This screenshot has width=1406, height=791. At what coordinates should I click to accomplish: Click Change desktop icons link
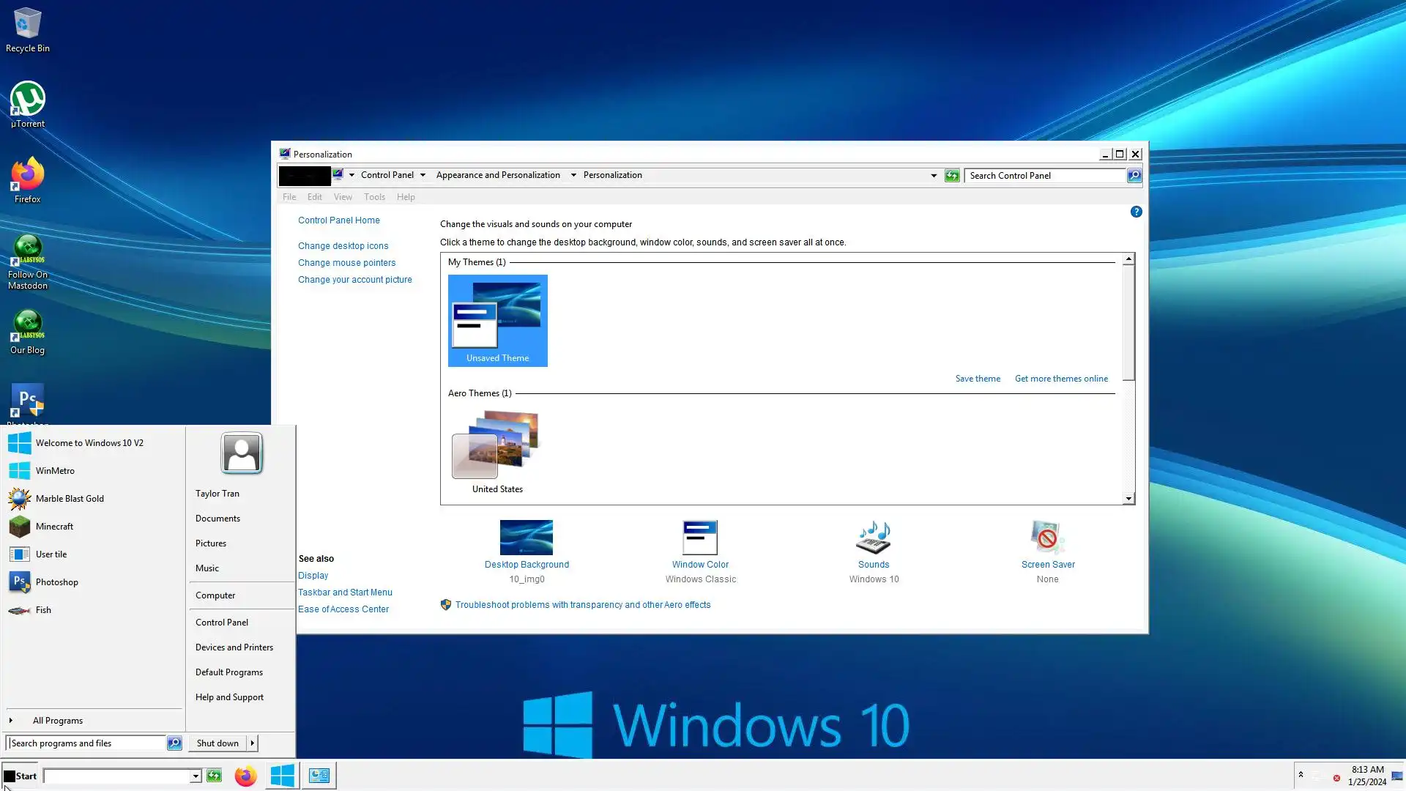coord(343,246)
